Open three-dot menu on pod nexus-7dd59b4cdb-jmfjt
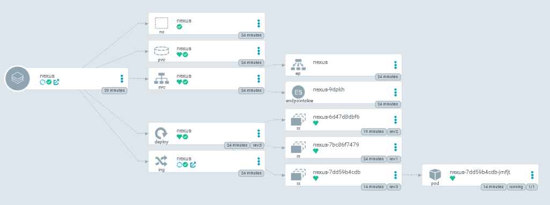550x205 pixels. coord(532,175)
